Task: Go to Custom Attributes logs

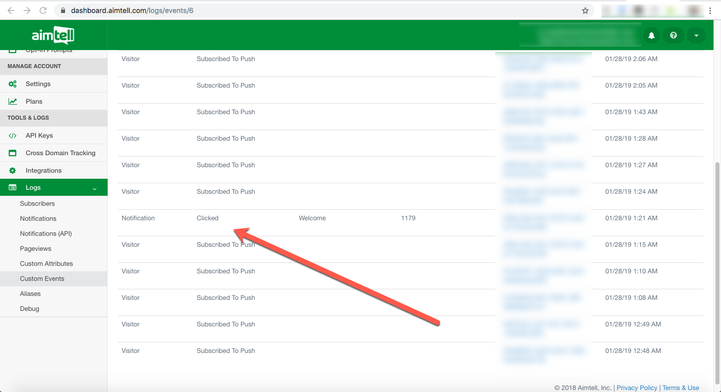Action: click(47, 264)
